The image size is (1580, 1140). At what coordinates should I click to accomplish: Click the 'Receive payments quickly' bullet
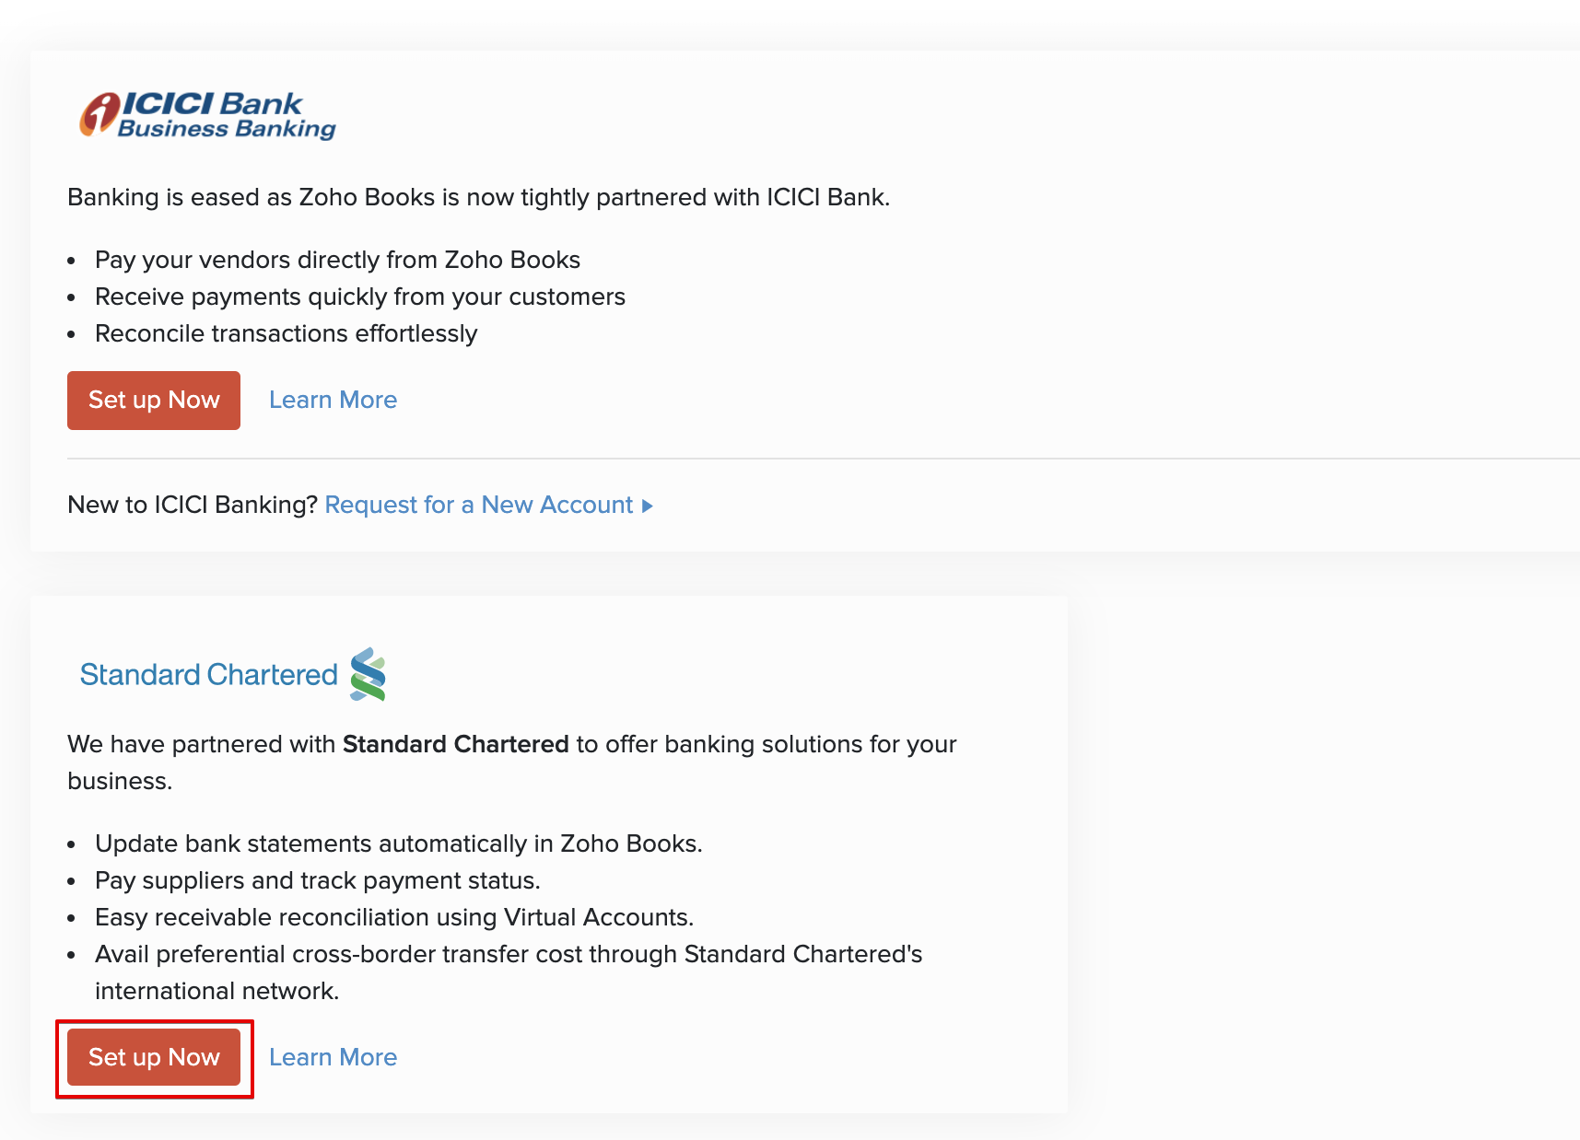pos(359,297)
